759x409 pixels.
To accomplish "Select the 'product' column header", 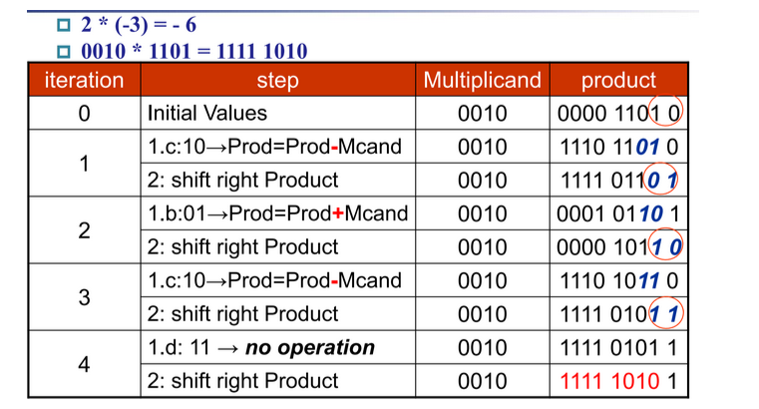I will pos(618,80).
